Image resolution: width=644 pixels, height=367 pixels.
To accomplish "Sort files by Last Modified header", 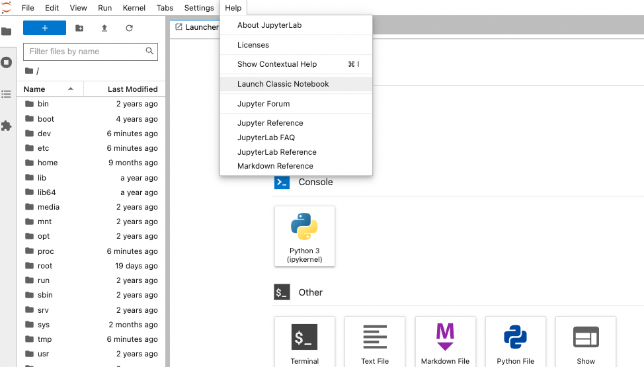I will [125, 89].
